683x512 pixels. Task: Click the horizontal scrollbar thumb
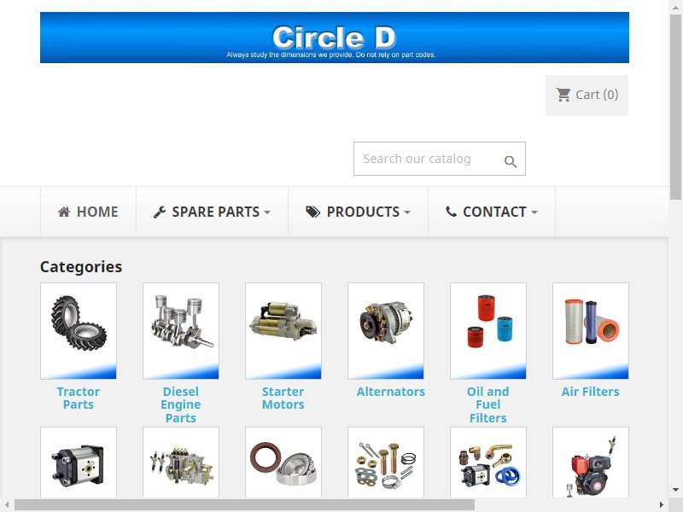point(244,505)
